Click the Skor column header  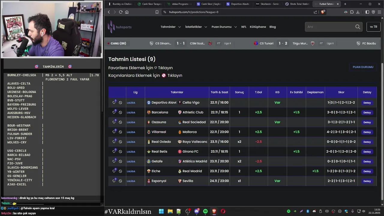[x=341, y=92]
